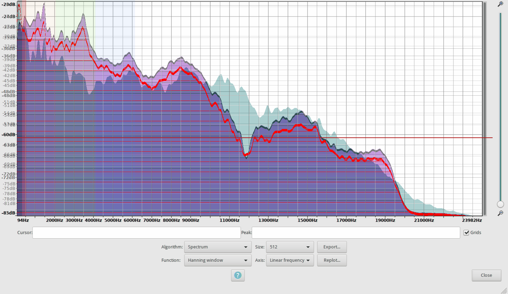The height and width of the screenshot is (294, 508).
Task: Click the vertical scrollbar beside the plot
Action: [484, 109]
